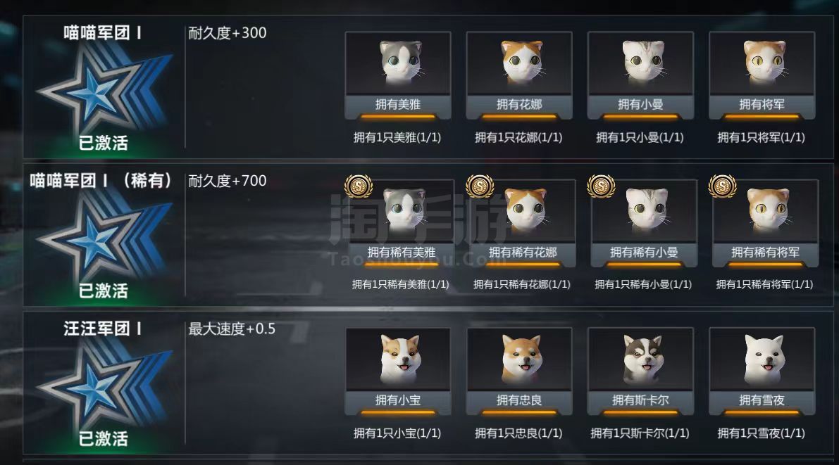
Task: Click the 拥有稀有小曼 label button
Action: [x=644, y=253]
